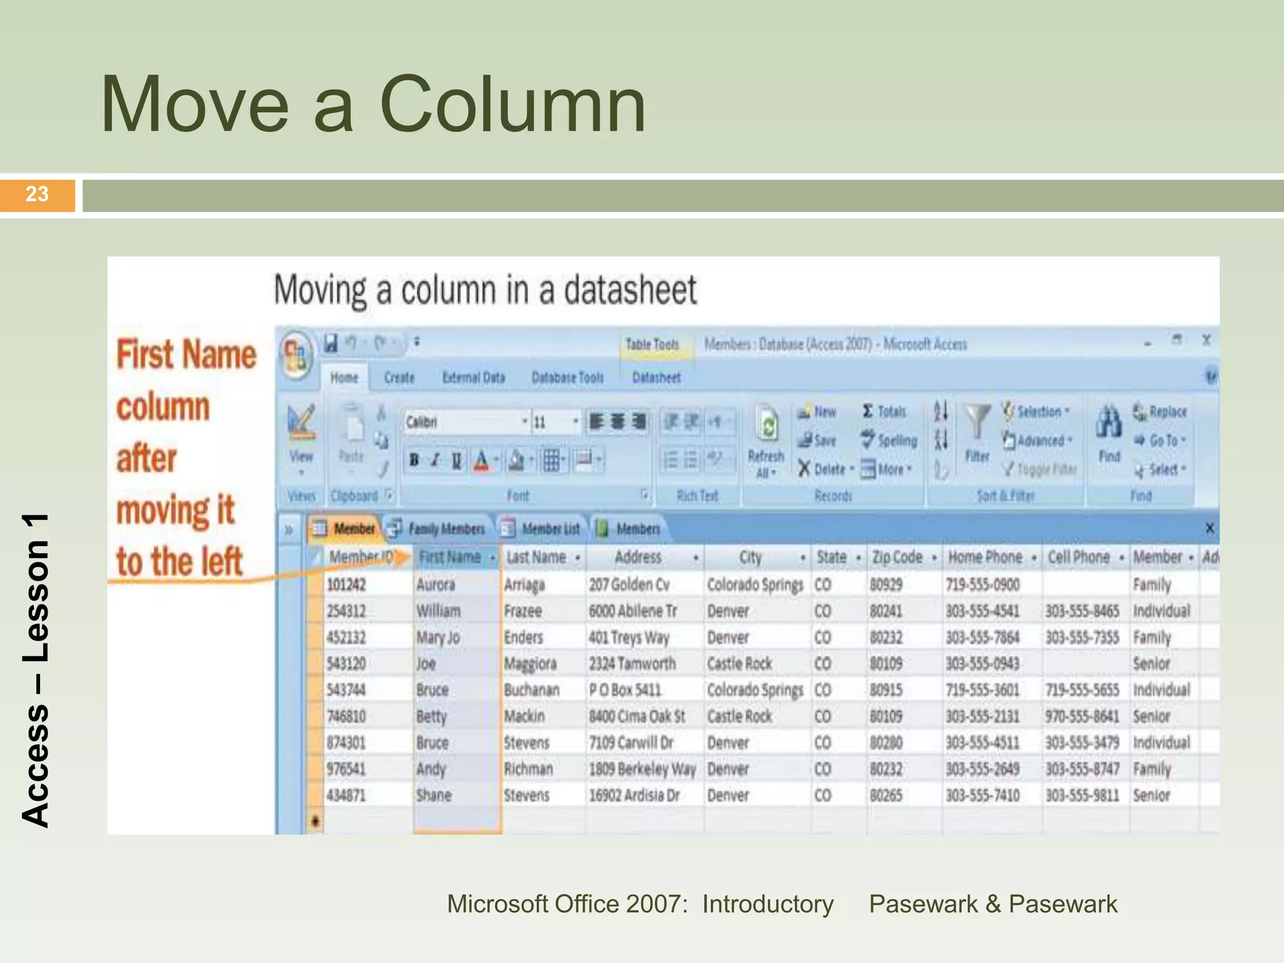Click the Undo icon in quick access toolbar
This screenshot has width=1284, height=963.
[351, 343]
